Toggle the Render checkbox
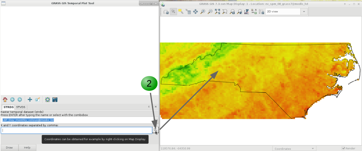This screenshot has width=362, height=151. [343, 148]
